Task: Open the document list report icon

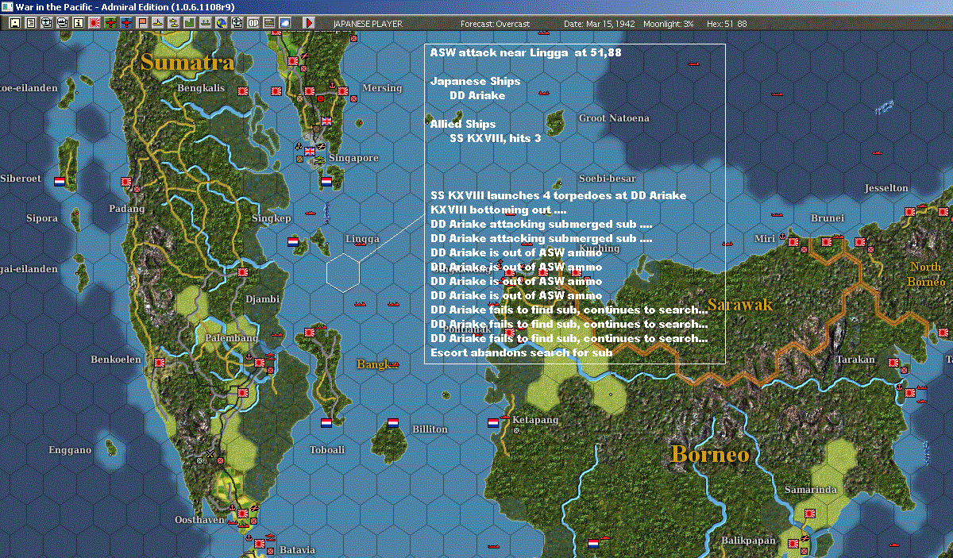Action: 31,23
